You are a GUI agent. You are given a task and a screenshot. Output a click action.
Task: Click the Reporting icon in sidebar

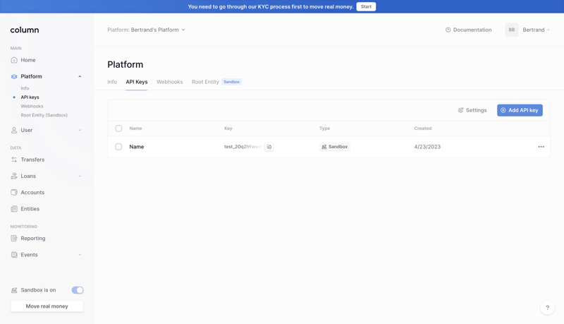14,239
